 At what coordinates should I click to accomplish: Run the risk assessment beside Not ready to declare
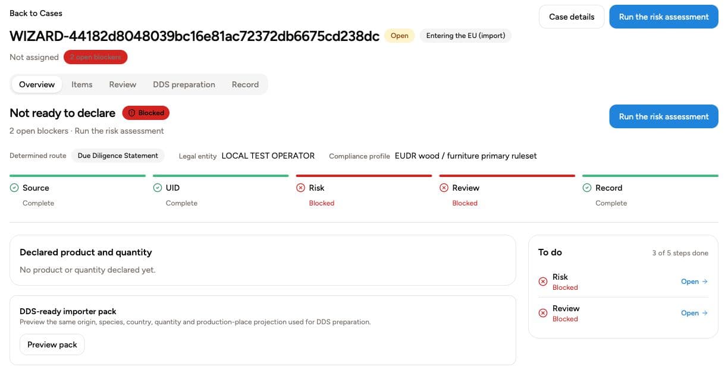(x=664, y=116)
